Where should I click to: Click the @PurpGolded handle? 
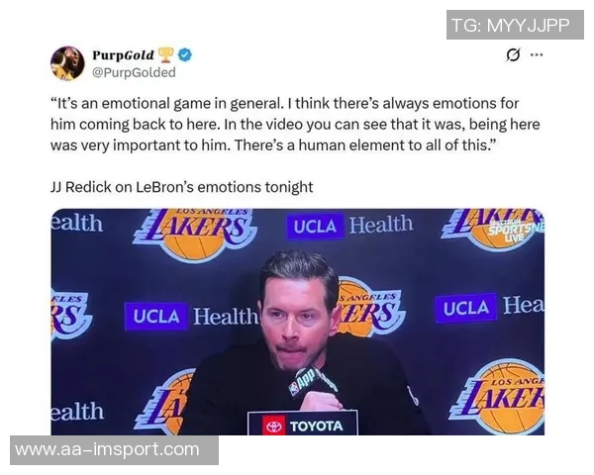click(x=134, y=72)
